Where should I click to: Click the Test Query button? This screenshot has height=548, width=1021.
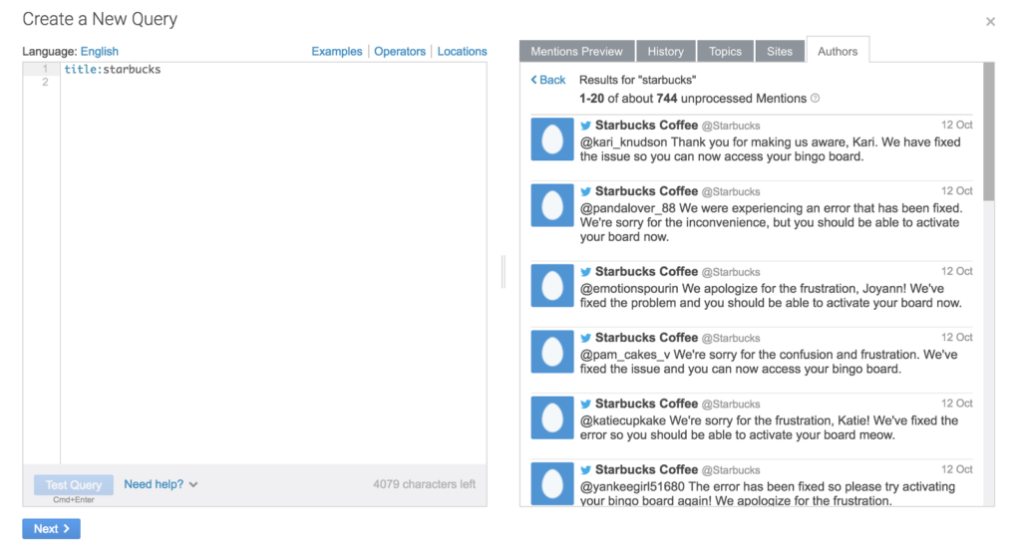(74, 485)
